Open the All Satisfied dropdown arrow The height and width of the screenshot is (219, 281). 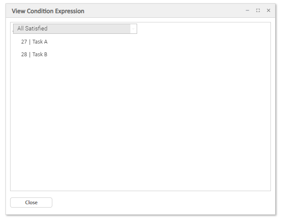tap(133, 29)
